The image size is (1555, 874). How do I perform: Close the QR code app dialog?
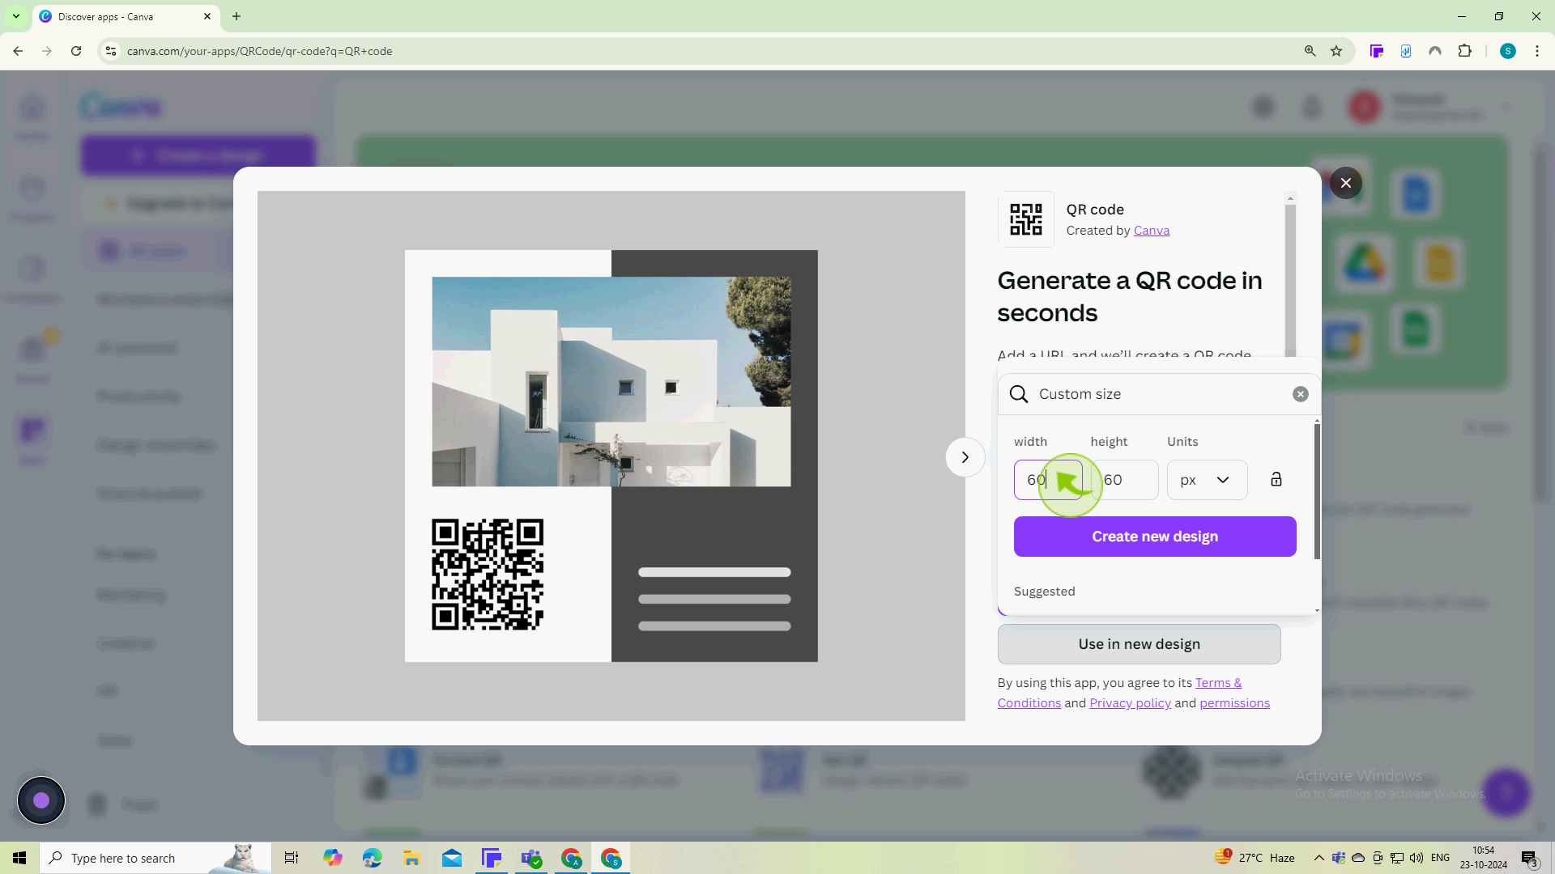pyautogui.click(x=1345, y=183)
